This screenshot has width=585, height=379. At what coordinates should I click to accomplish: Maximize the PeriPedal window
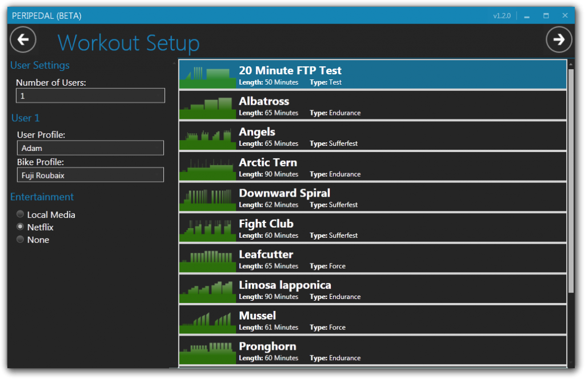pos(546,15)
